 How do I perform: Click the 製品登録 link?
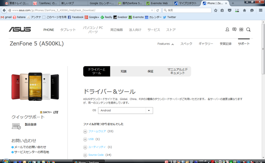coord(30,124)
